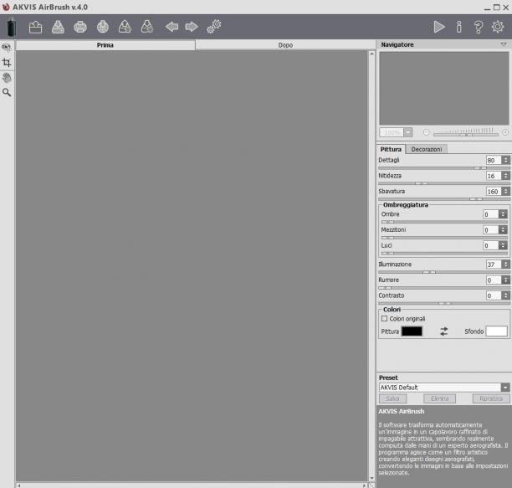The height and width of the screenshot is (488, 512).
Task: Click the Sbavatura value field
Action: (494, 192)
